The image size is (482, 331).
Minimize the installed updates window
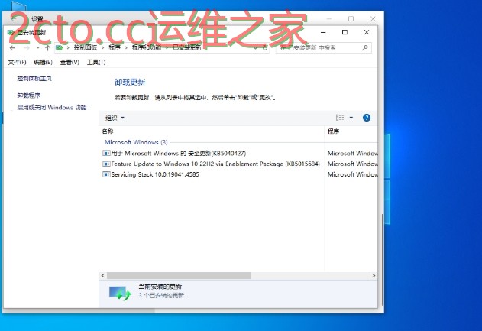[x=323, y=32]
